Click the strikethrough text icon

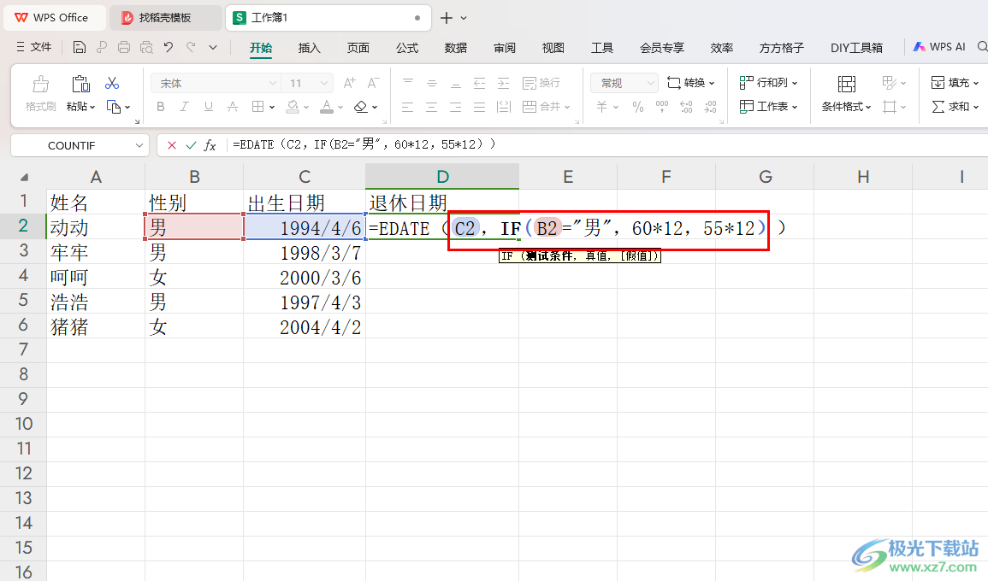click(233, 107)
